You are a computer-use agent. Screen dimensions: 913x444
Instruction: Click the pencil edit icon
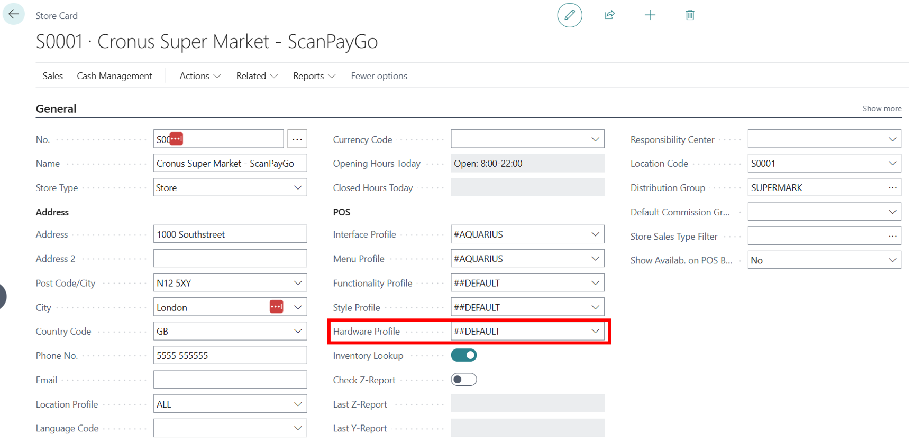point(569,15)
